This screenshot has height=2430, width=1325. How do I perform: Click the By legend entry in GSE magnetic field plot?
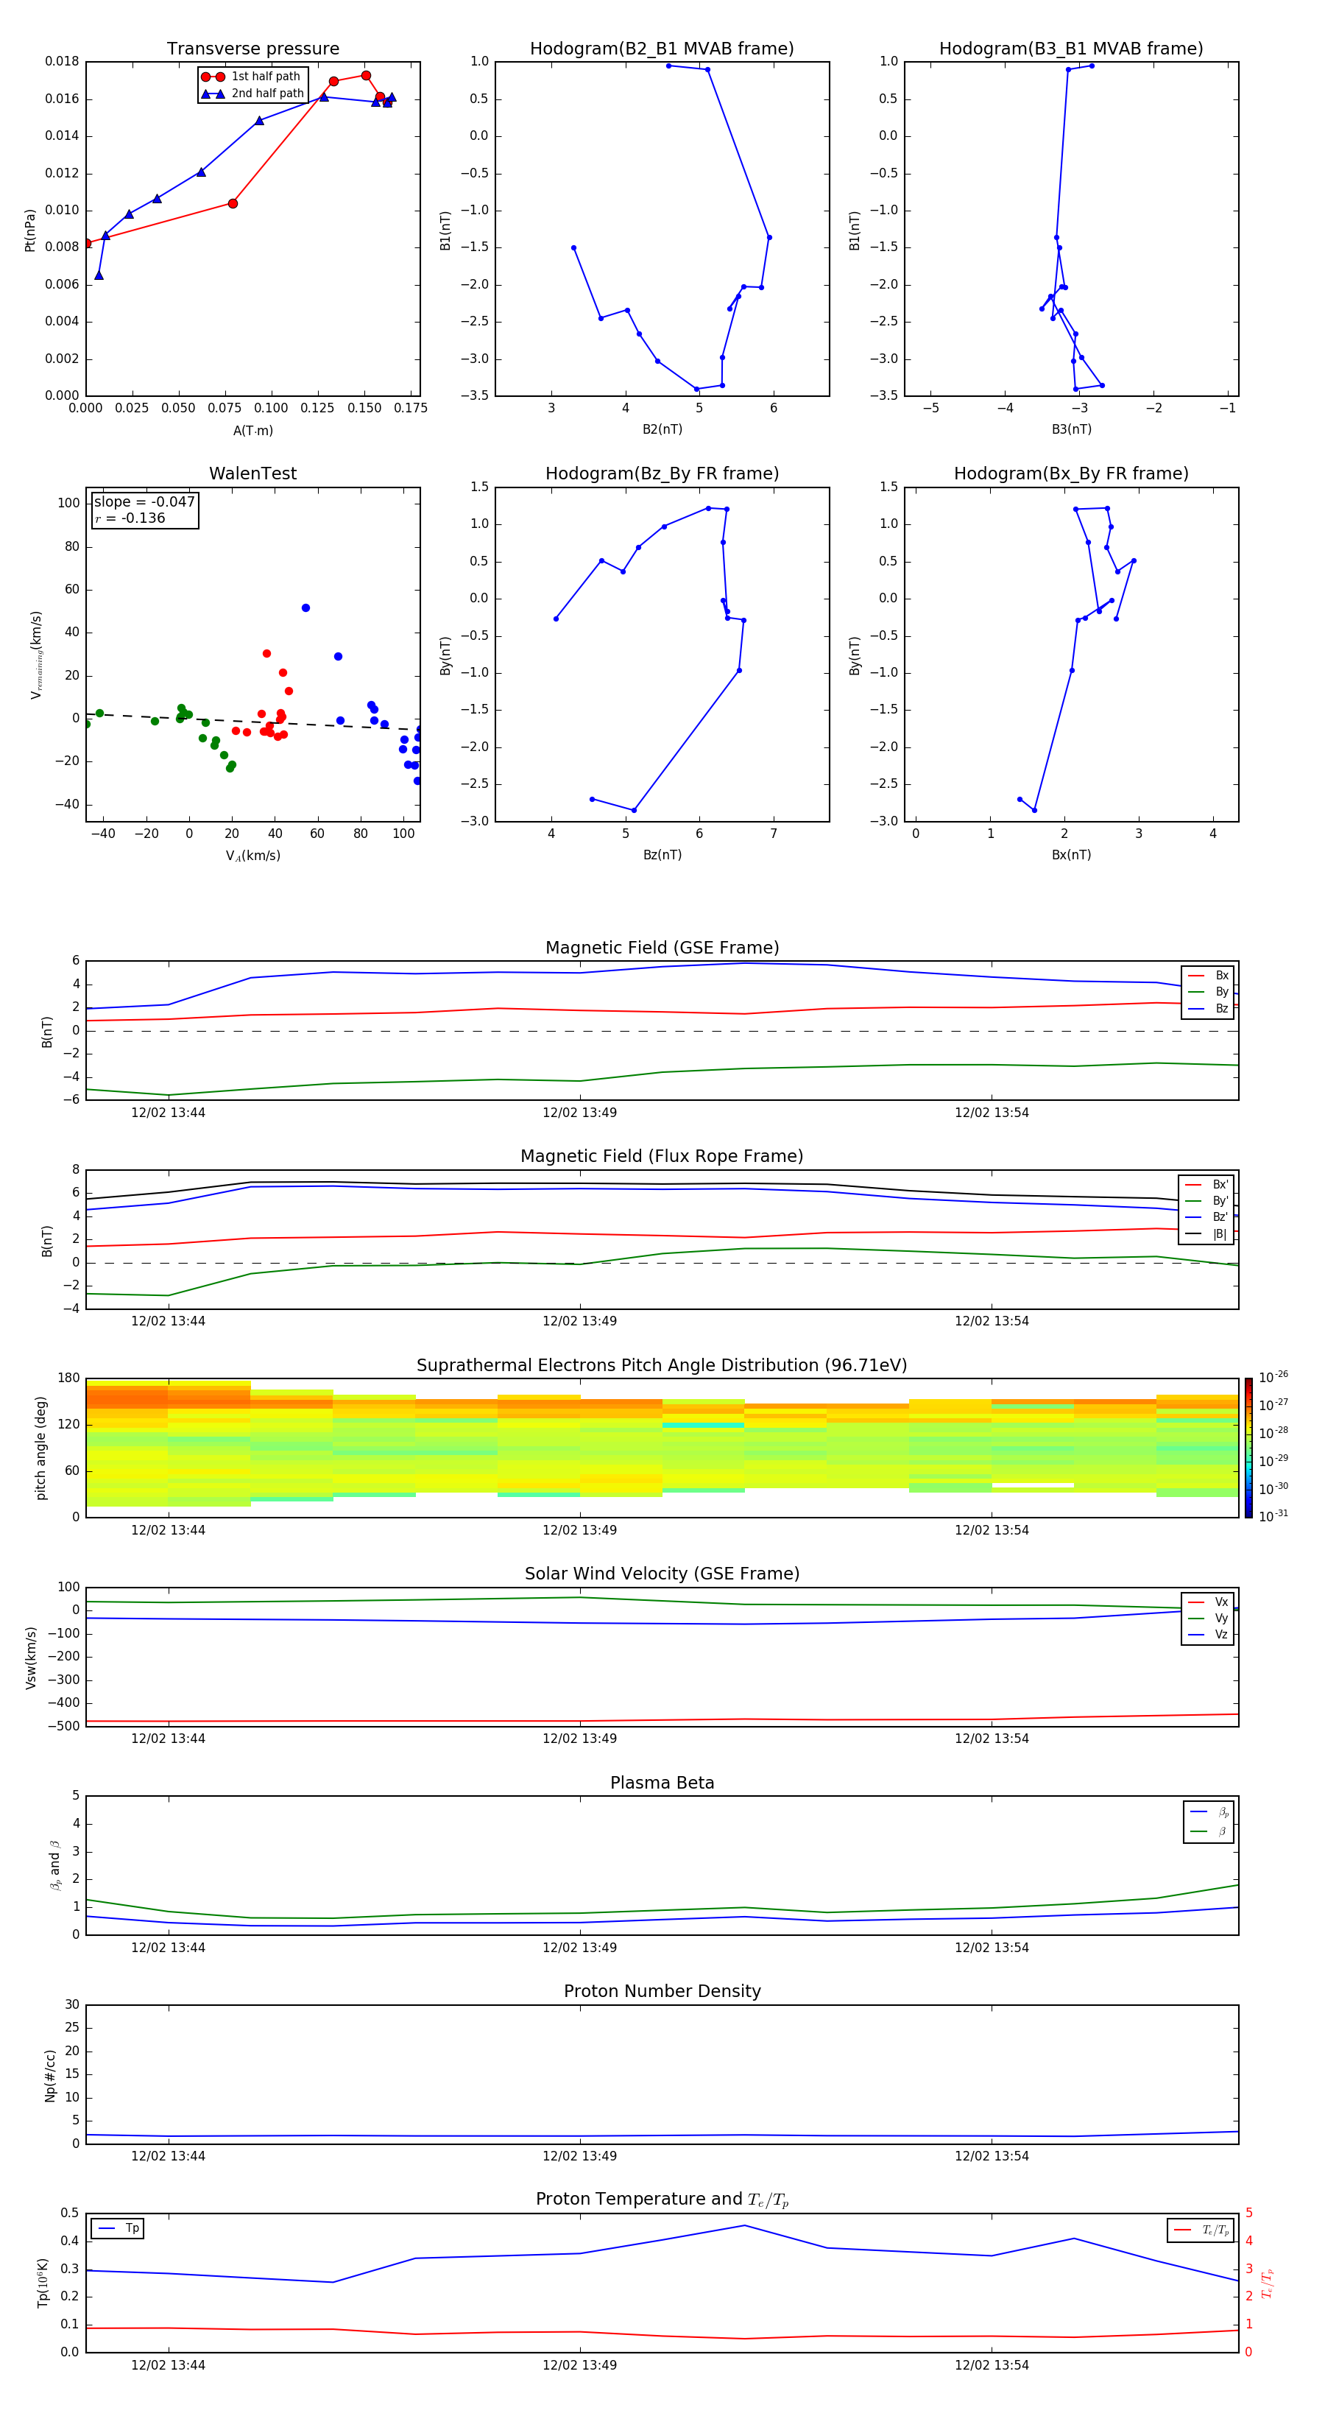pos(1208,991)
